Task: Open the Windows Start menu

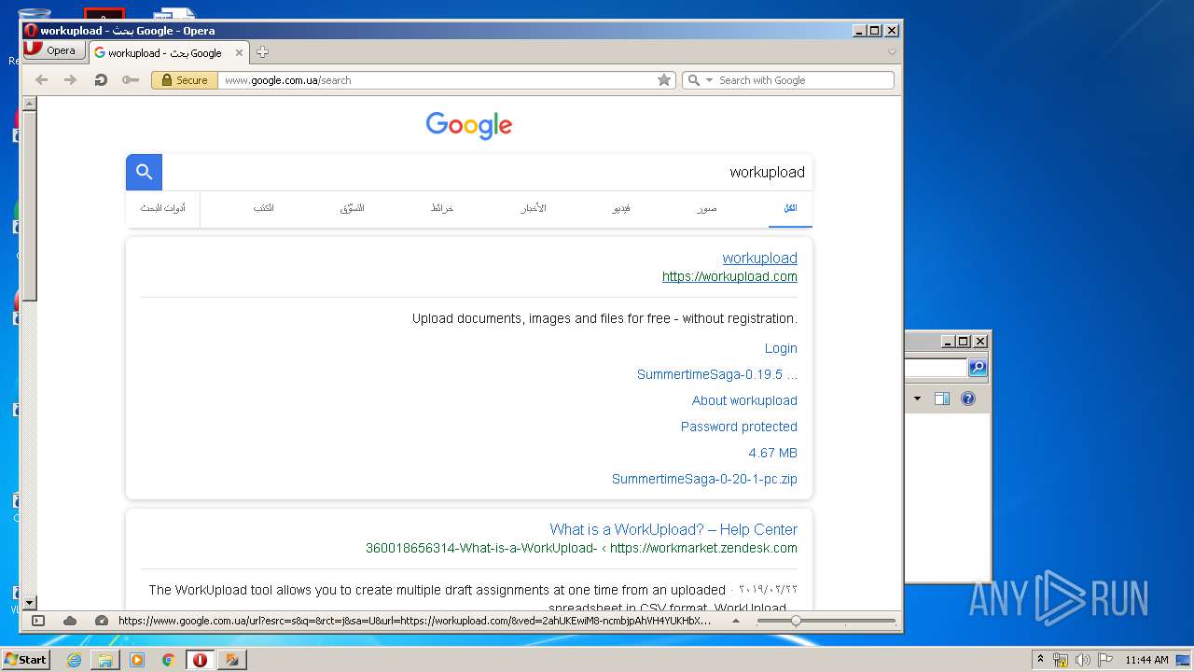Action: tap(25, 659)
